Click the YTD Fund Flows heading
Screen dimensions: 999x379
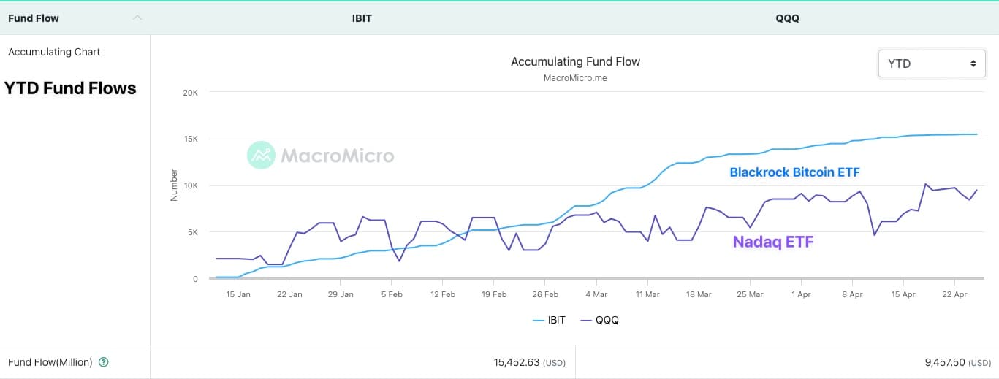pos(70,88)
